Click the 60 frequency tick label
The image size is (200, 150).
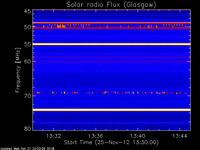27,61
